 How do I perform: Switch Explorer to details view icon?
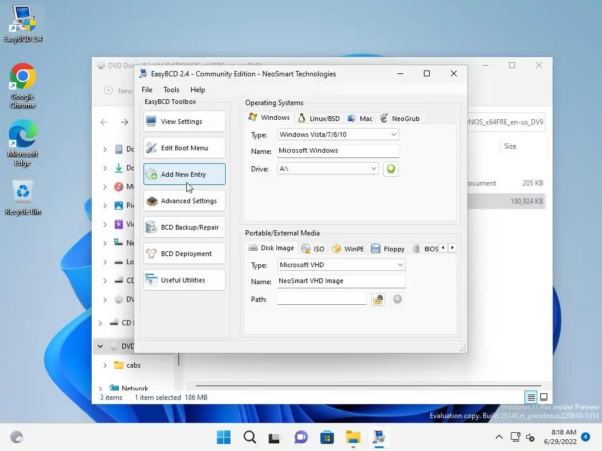531,398
